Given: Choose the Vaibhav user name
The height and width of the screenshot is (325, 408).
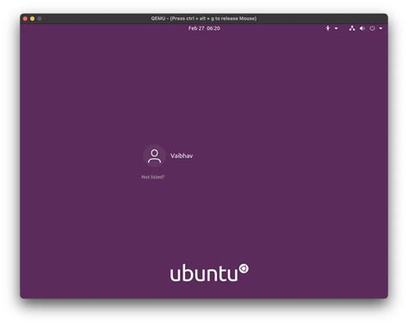Looking at the screenshot, I should coord(182,156).
